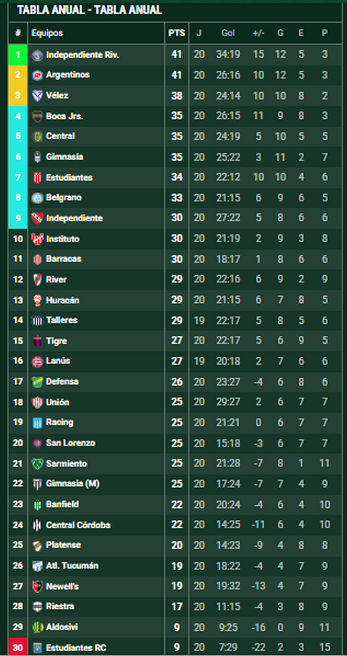Click the red position 30 badge
The height and width of the screenshot is (656, 347).
click(x=18, y=647)
